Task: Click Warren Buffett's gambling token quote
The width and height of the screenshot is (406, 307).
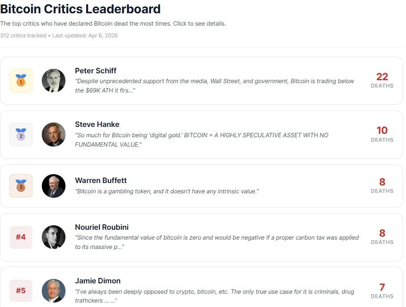Action: pos(166,191)
